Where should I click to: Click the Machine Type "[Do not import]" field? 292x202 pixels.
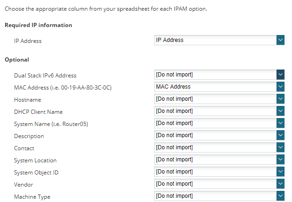pos(215,196)
